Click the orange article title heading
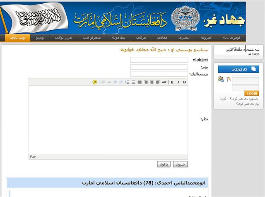 click(164, 50)
